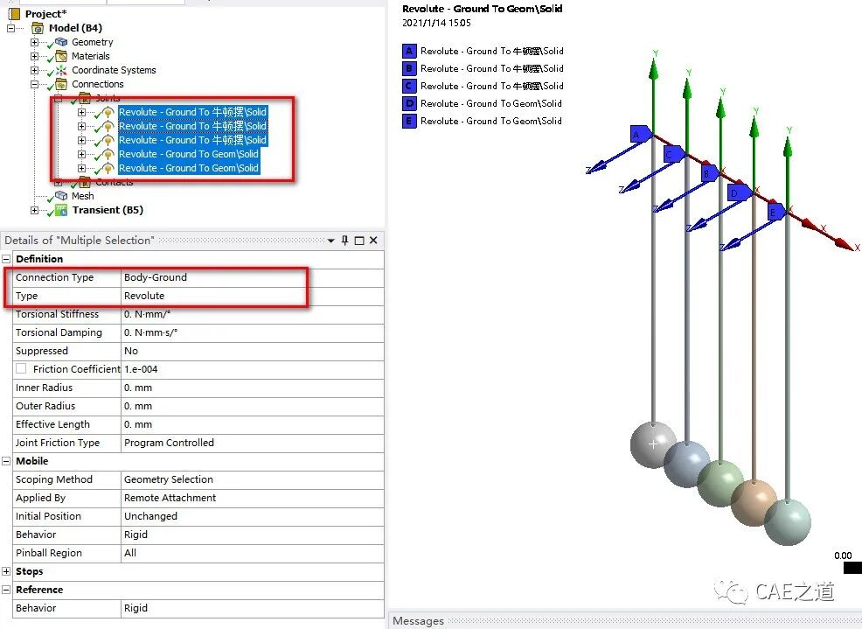The height and width of the screenshot is (629, 862).
Task: Expand the Mobile section header
Action: pyautogui.click(x=7, y=461)
